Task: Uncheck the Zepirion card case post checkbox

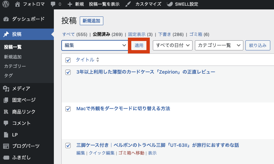Action: tap(68, 72)
